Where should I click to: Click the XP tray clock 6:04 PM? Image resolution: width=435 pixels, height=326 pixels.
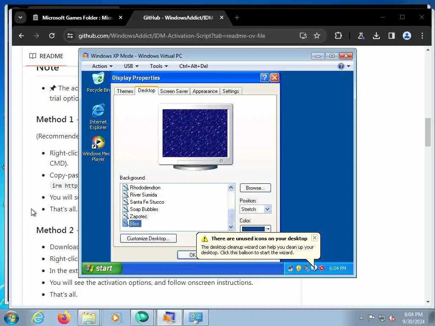click(337, 268)
